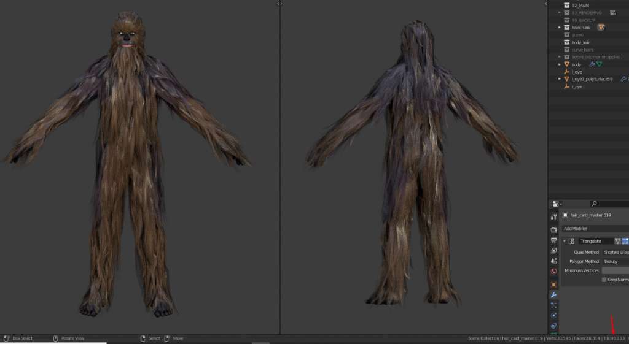The height and width of the screenshot is (344, 629).
Task: Open the Scene properties tab
Action: click(x=553, y=261)
